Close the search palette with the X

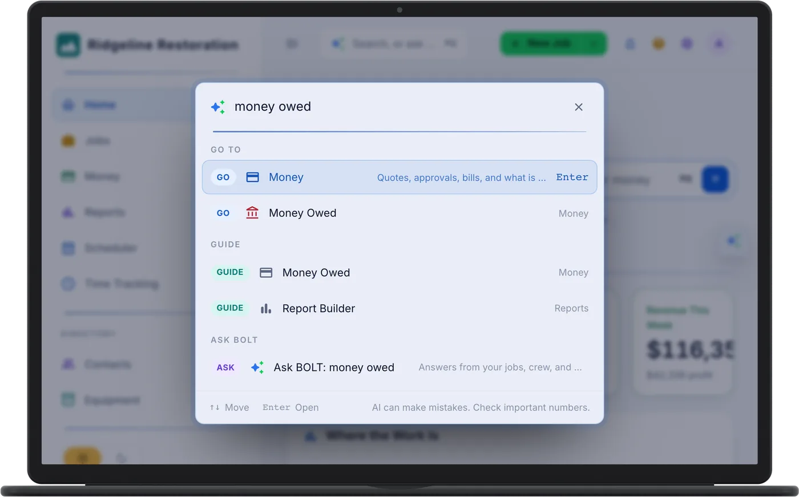click(x=579, y=107)
